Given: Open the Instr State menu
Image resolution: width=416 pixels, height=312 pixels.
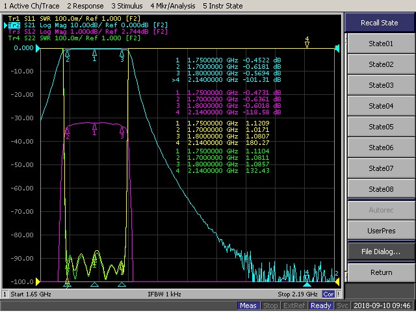Looking at the screenshot, I should click(222, 5).
